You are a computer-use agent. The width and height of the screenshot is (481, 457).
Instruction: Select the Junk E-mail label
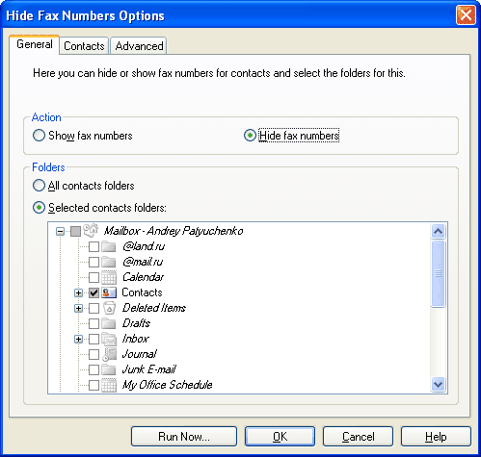point(149,369)
